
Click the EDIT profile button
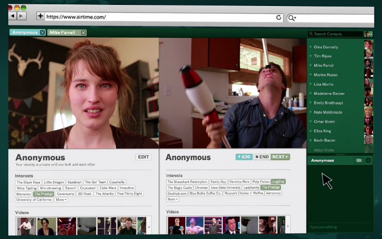pos(143,157)
